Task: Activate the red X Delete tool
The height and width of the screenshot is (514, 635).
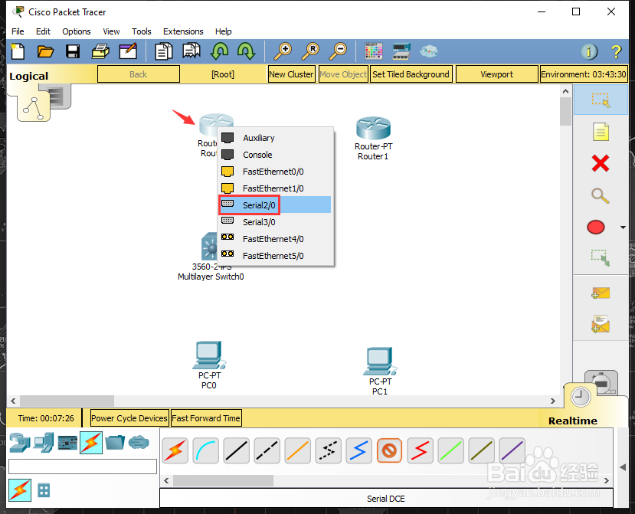Action: coord(601,164)
